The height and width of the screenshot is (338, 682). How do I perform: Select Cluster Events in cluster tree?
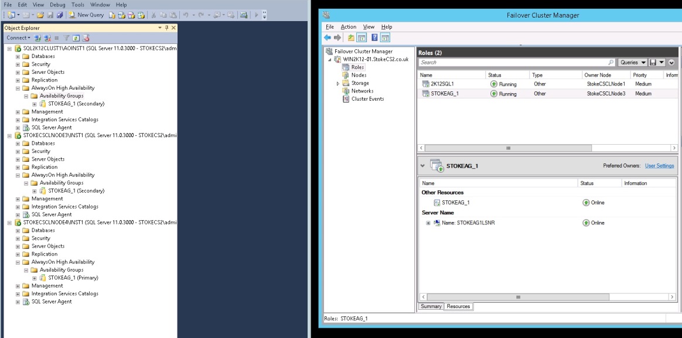[x=367, y=99]
